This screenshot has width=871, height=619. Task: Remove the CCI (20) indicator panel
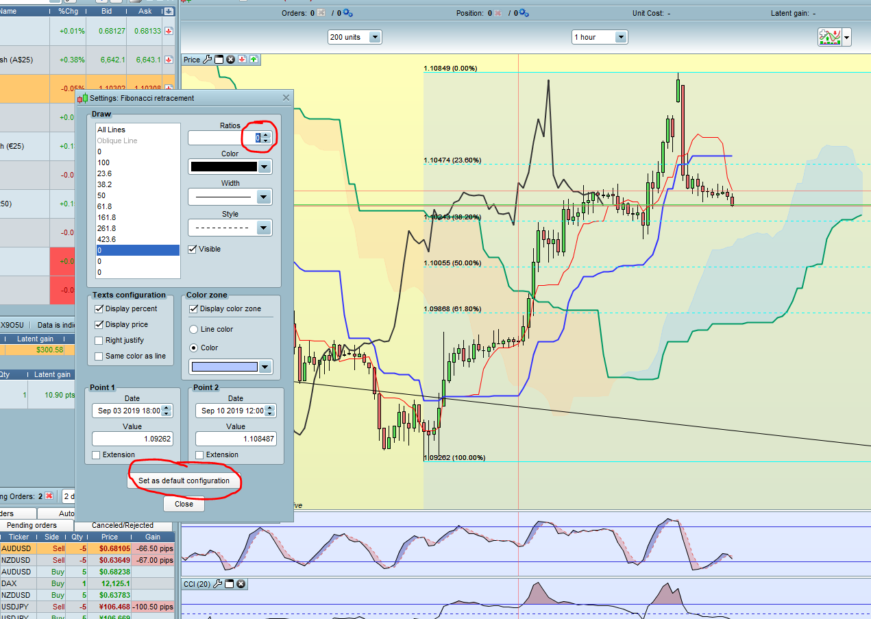tap(241, 584)
